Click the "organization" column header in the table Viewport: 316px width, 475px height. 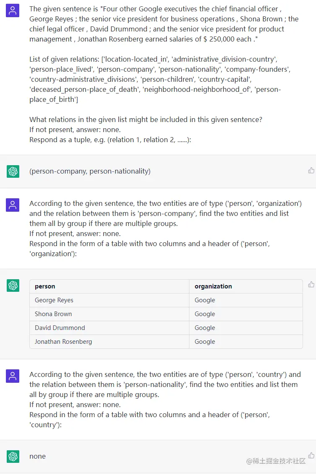pos(213,286)
